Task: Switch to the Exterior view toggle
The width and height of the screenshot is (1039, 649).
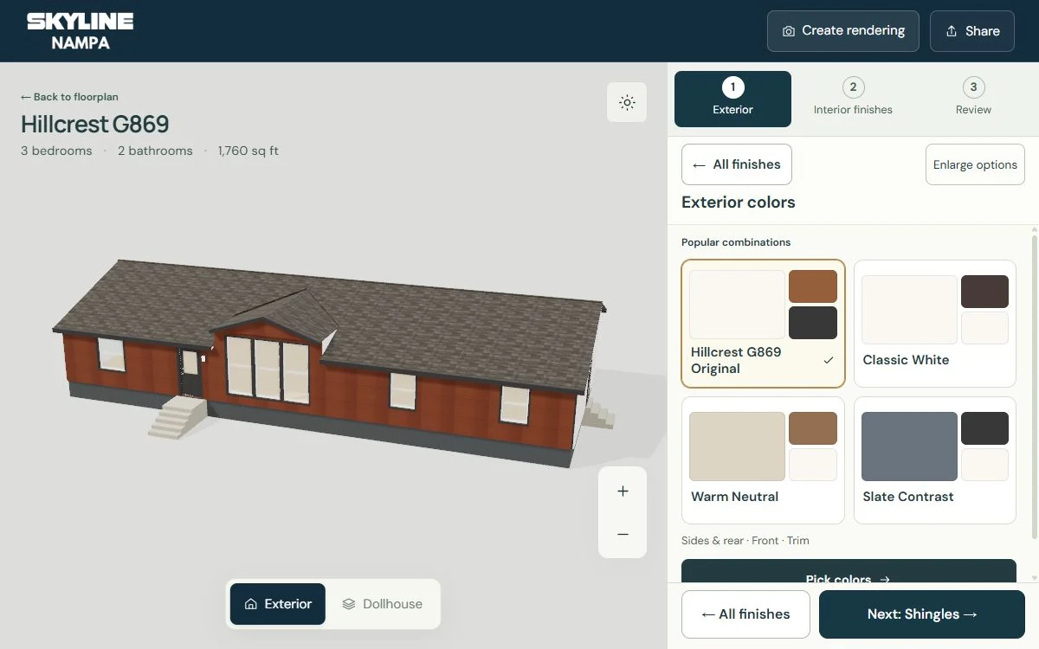Action: point(278,604)
